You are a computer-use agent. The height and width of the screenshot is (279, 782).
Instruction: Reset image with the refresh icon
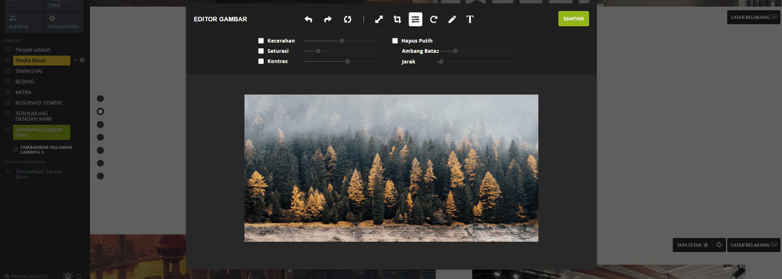pos(347,20)
